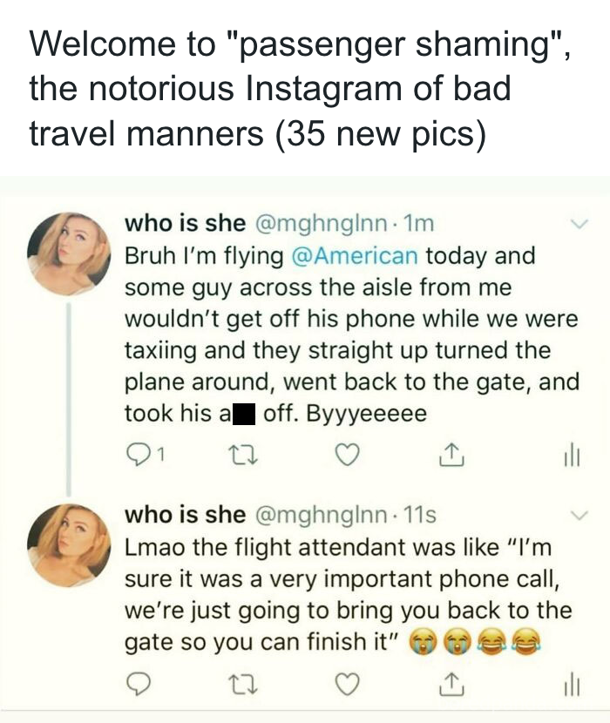Open the first tweet's profile picture
The width and height of the screenshot is (610, 723).
(x=69, y=253)
